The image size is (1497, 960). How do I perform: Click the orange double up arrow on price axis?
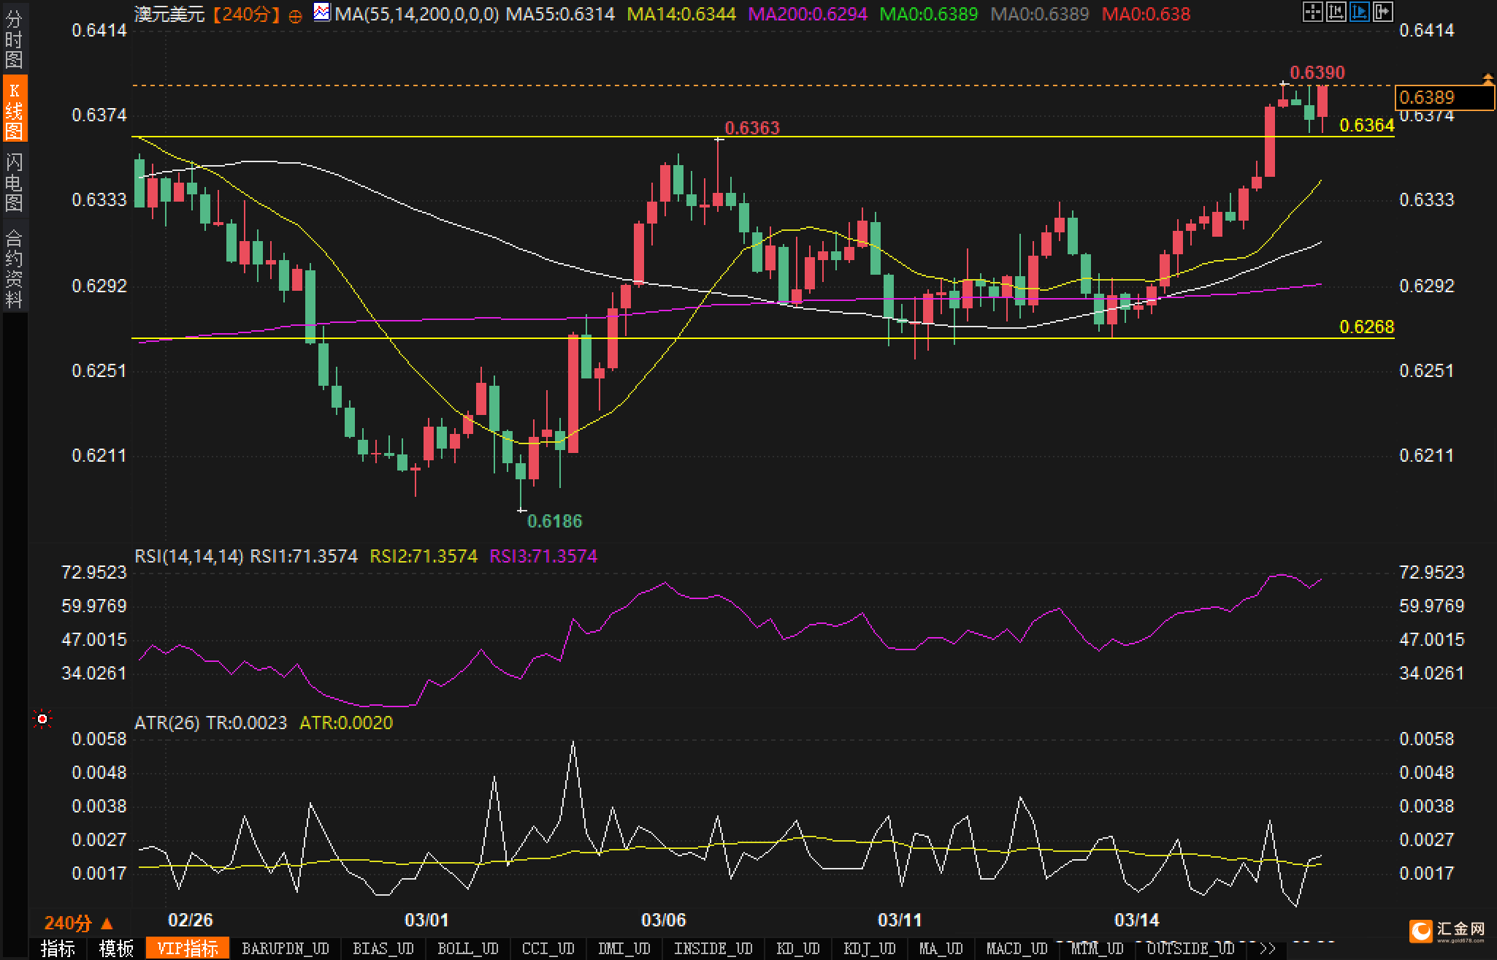tap(1488, 78)
